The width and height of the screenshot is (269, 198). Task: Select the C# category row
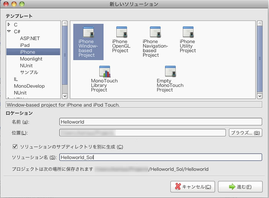tap(17, 32)
